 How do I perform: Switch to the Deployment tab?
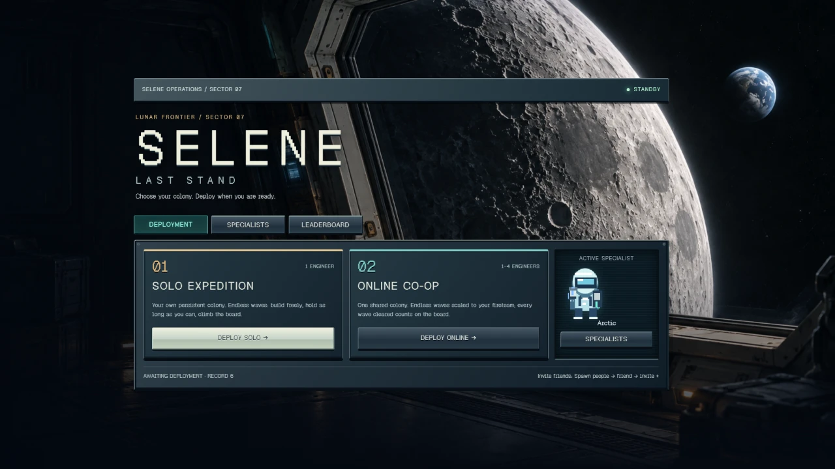pos(171,225)
